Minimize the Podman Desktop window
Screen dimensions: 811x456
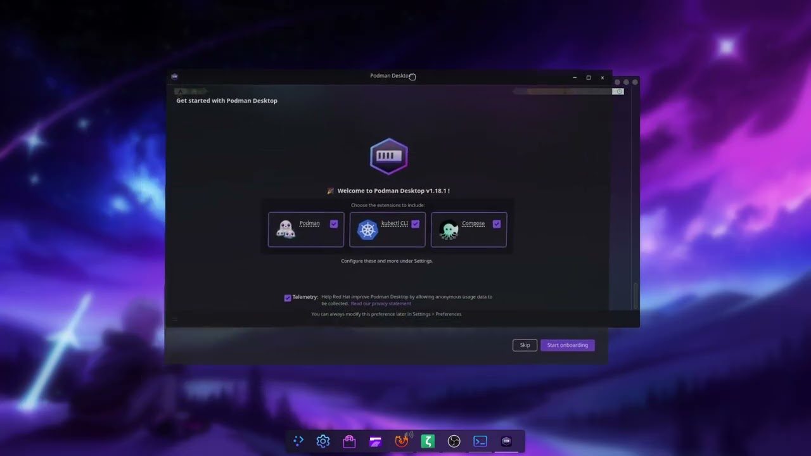coord(575,78)
